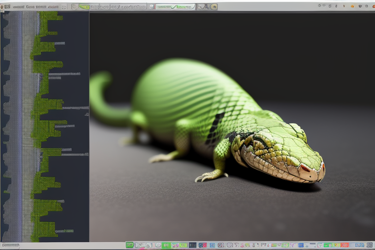This screenshot has height=250, width=375.
Task: Click the orange icon in top-right tray
Action: click(353, 6)
